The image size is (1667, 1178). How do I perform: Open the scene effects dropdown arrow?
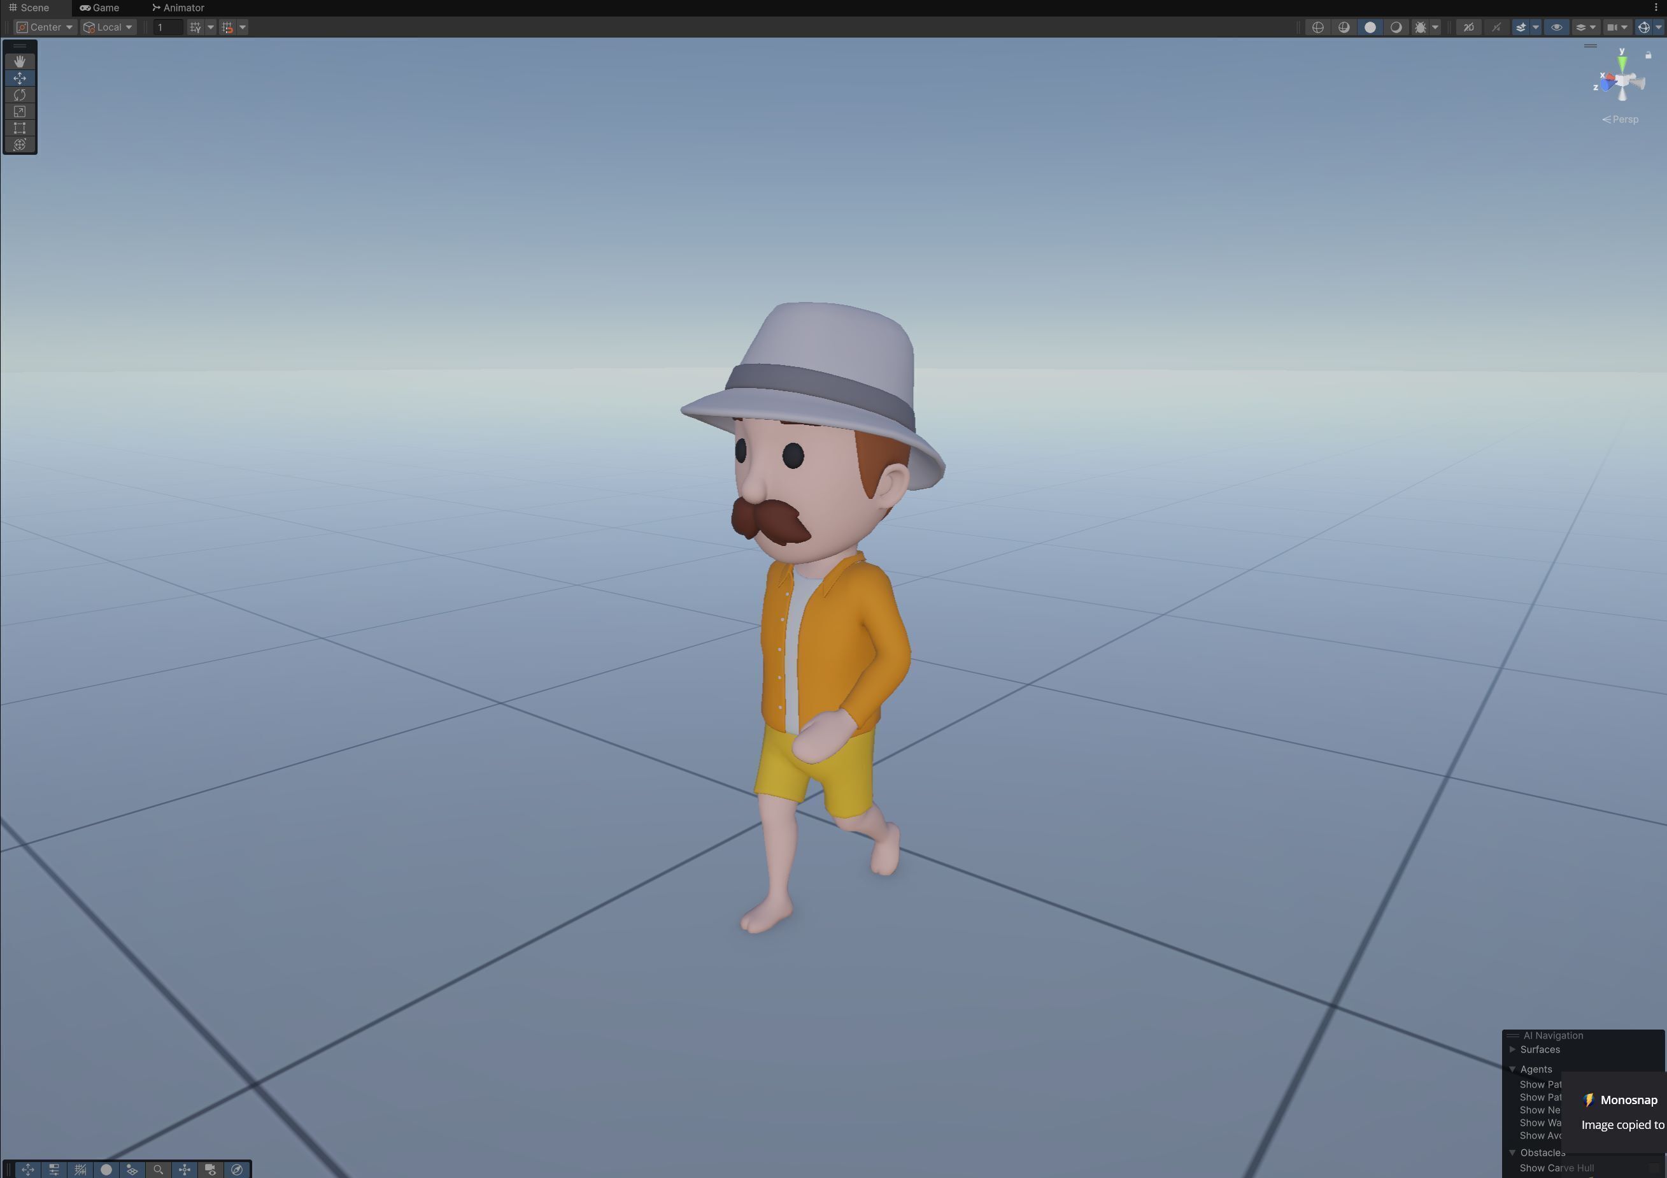pyautogui.click(x=1536, y=27)
